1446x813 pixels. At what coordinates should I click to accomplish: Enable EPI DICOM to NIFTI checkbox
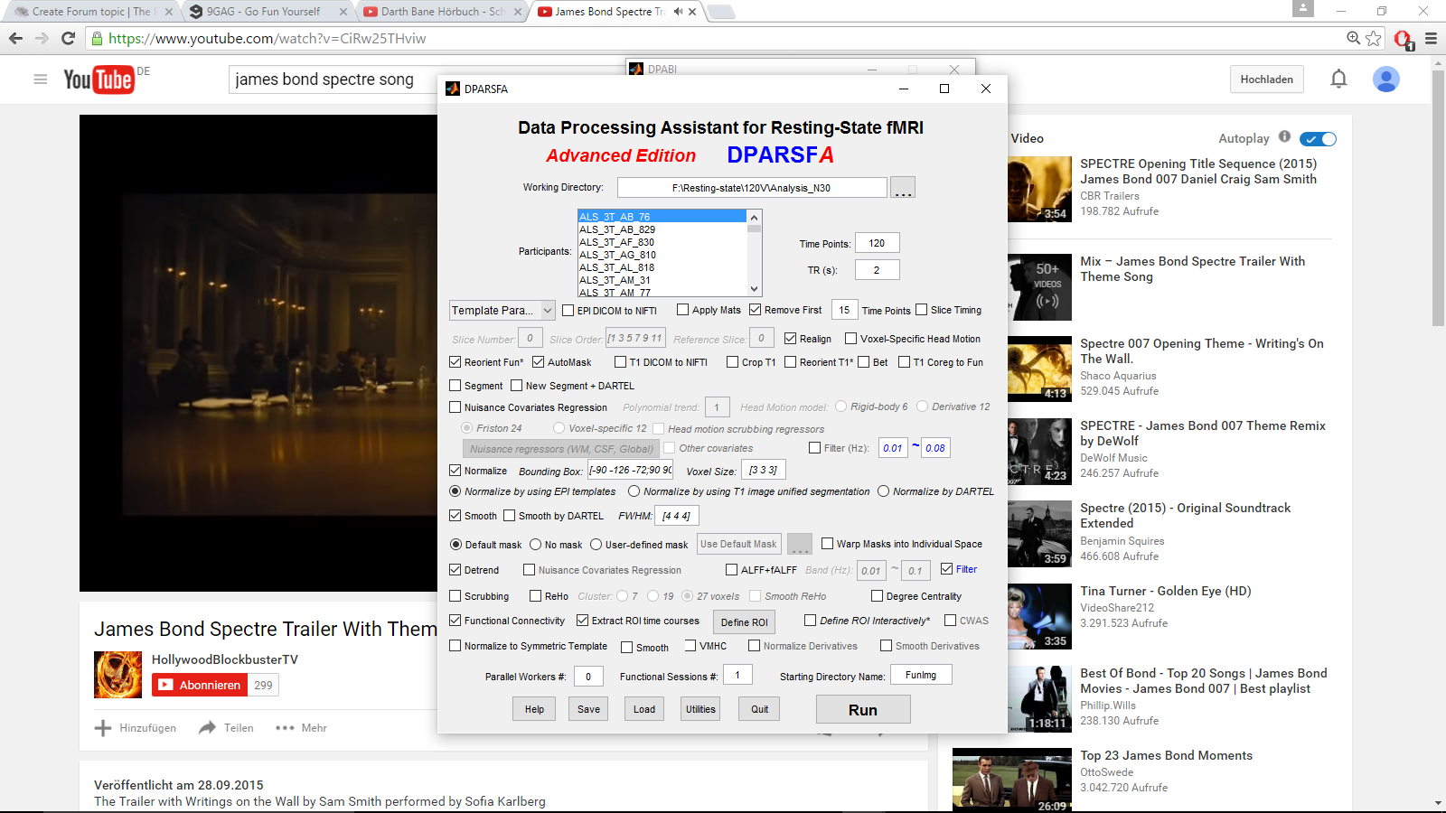pos(568,310)
